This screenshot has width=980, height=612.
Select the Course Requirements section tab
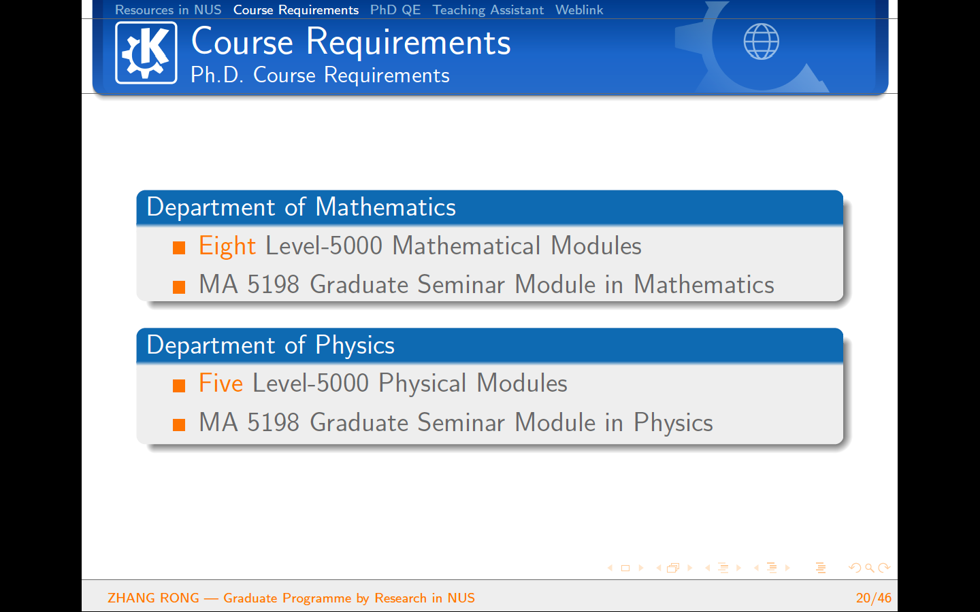pos(295,10)
